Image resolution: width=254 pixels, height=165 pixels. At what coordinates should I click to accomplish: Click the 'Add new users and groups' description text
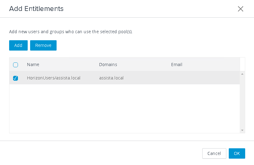pyautogui.click(x=71, y=32)
